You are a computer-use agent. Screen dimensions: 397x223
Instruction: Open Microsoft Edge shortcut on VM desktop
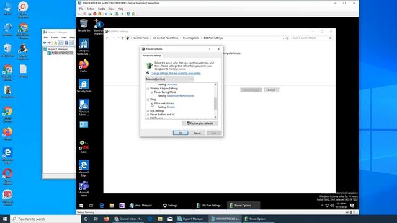(84, 168)
